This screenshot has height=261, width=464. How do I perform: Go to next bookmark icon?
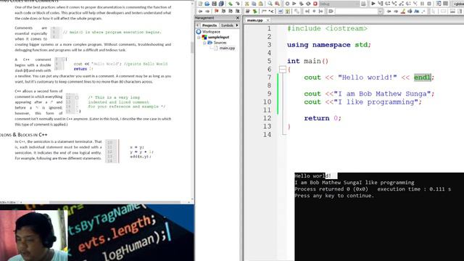[231, 12]
